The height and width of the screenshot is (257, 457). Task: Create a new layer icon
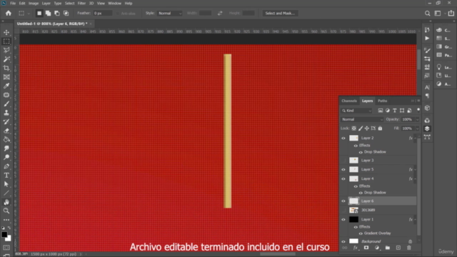point(398,248)
